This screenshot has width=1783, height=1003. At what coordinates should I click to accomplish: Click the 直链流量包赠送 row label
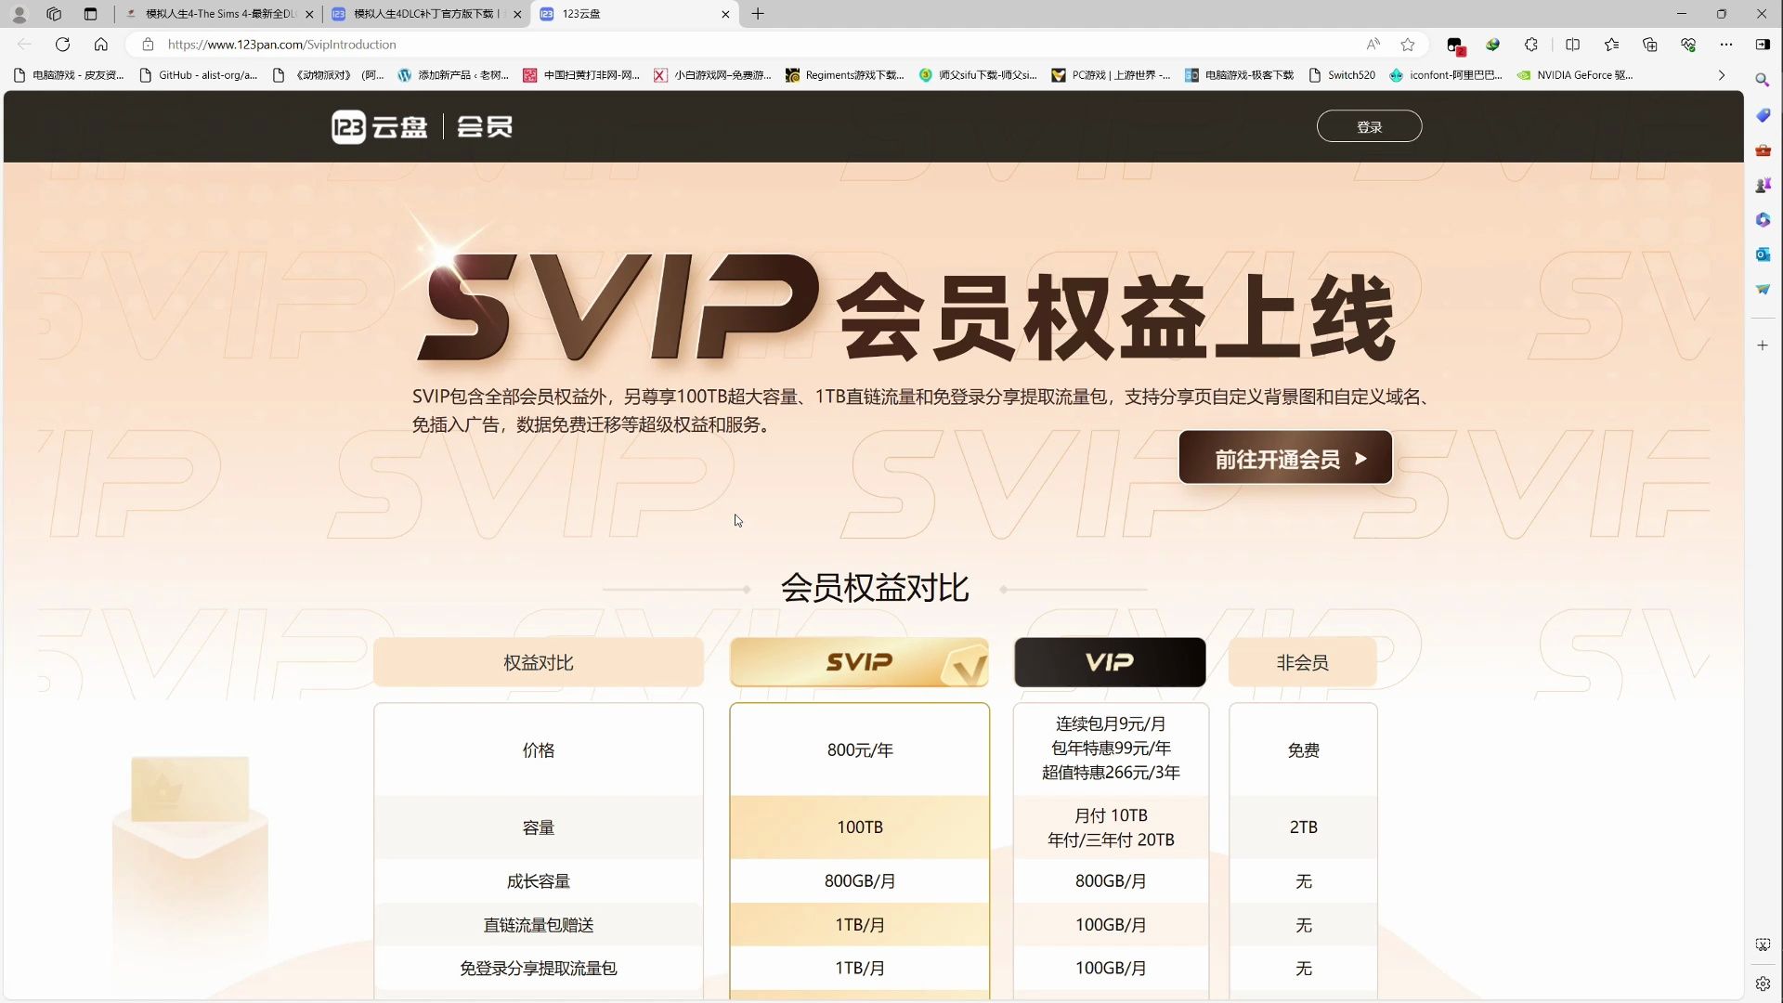point(539,925)
